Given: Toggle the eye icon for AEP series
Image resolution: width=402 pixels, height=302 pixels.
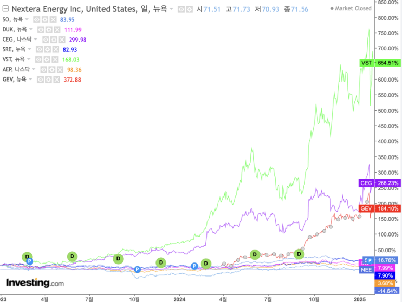Looking at the screenshot, I should pos(44,70).
